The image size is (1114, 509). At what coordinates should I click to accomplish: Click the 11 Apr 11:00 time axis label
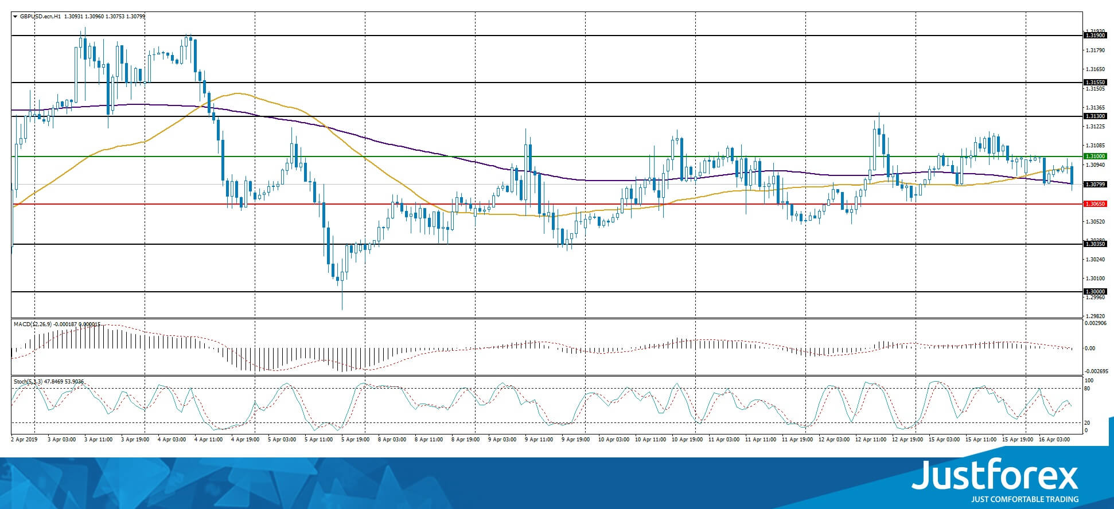pos(761,440)
